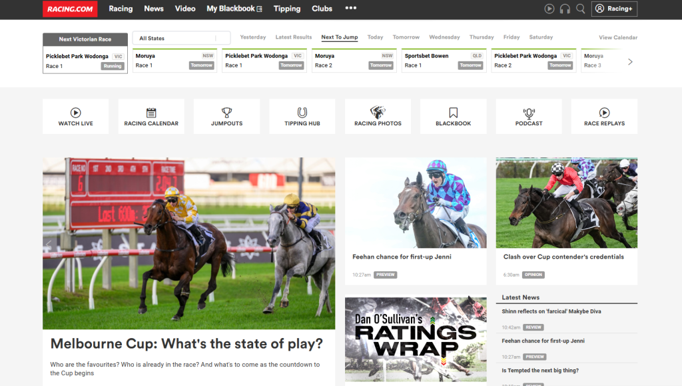
Task: Select the Latest Results tab
Action: click(x=293, y=37)
